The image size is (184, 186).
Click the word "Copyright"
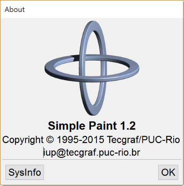point(23,140)
